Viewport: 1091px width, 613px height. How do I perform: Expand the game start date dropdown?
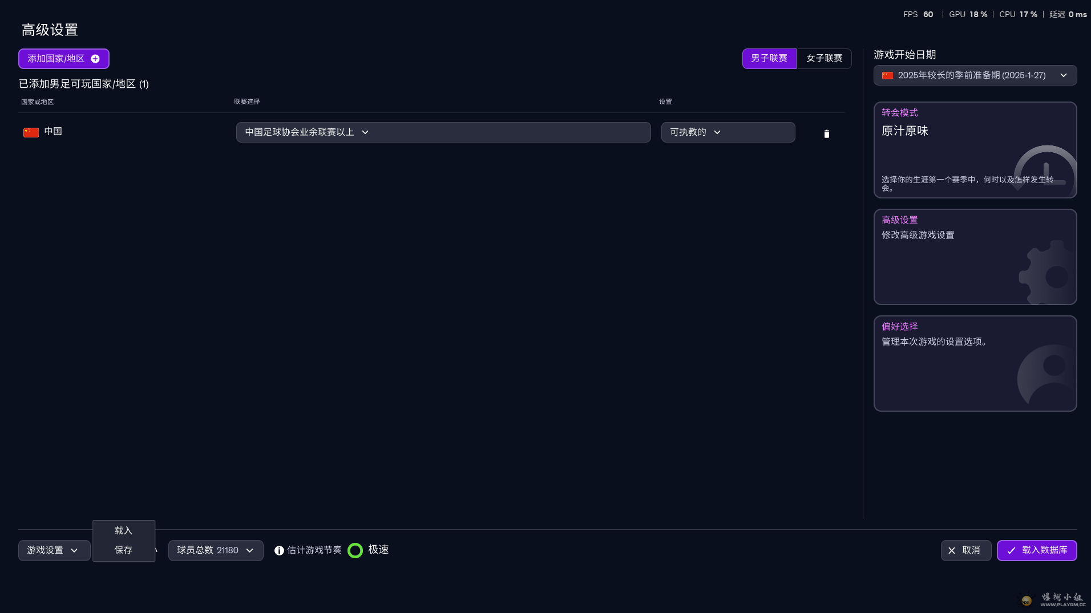click(975, 75)
